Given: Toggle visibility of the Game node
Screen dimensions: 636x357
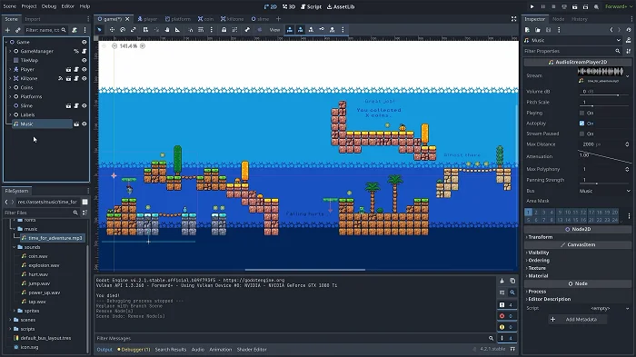Looking at the screenshot, I should (x=84, y=42).
